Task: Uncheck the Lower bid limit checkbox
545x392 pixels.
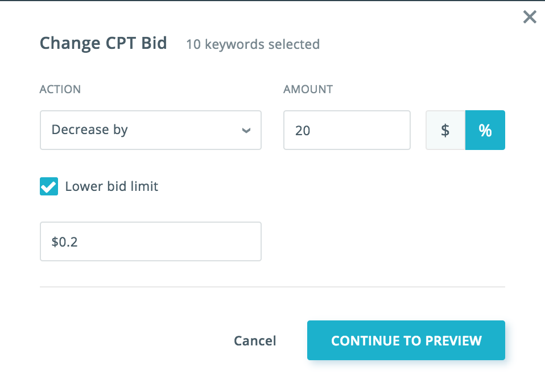Action: tap(49, 186)
